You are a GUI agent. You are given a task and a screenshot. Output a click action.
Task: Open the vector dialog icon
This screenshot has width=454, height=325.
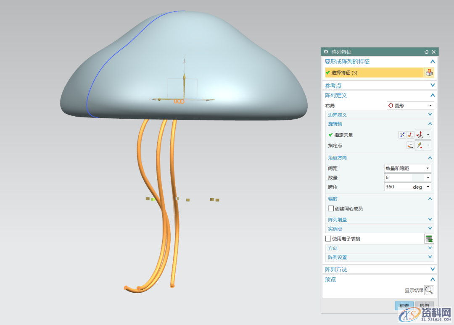410,135
